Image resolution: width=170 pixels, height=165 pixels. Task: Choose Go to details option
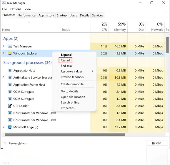coord(69,91)
